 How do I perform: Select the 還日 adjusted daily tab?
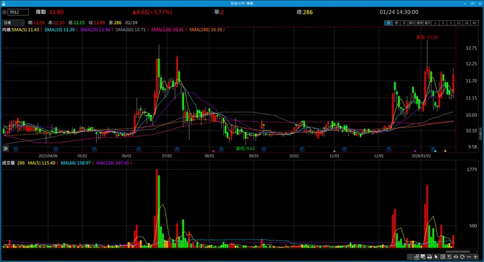(412, 23)
